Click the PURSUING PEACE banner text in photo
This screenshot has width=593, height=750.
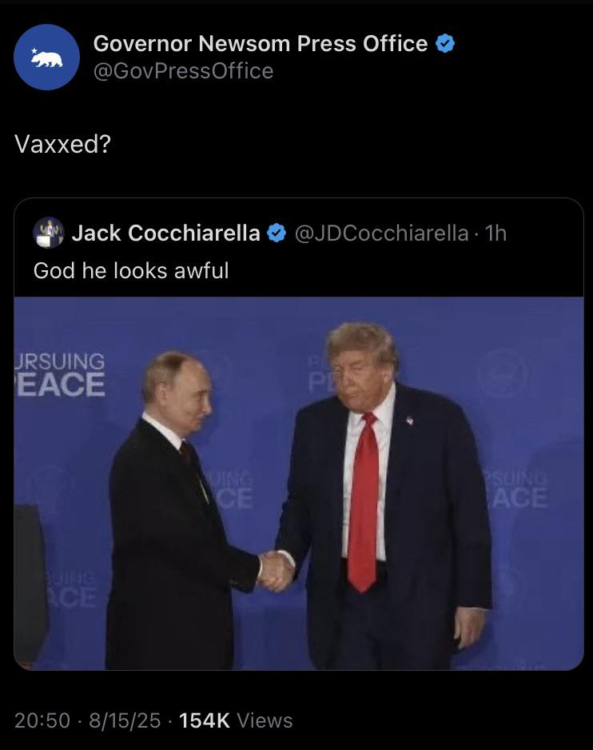point(60,374)
